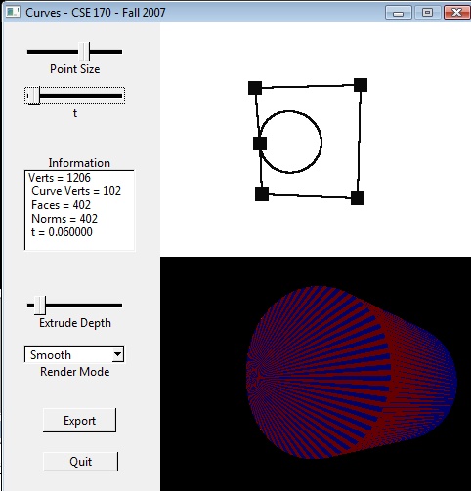
Task: Click the right end of Point Size track
Action: (120, 52)
